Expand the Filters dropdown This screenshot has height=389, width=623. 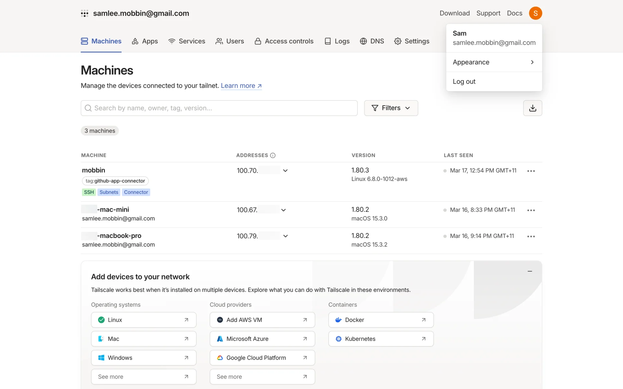click(x=391, y=108)
